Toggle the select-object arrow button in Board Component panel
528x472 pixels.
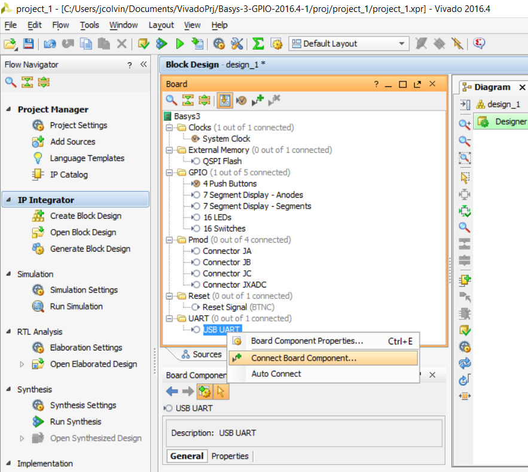point(221,391)
